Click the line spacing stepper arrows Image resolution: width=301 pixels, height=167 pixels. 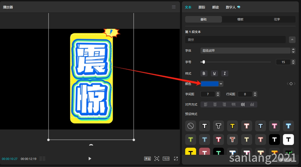(x=255, y=94)
